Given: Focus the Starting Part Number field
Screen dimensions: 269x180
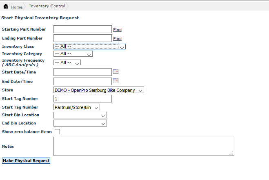Looking at the screenshot, I should pyautogui.click(x=82, y=29).
